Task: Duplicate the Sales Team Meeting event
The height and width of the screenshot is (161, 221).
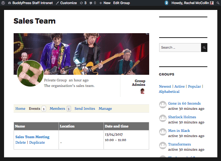Action: (37, 142)
